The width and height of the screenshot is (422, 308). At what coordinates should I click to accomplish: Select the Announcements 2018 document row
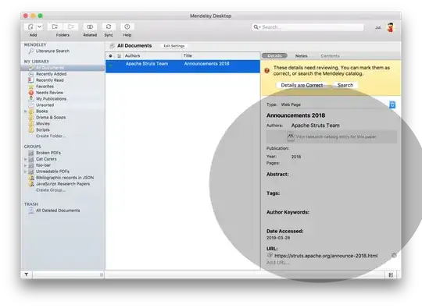click(183, 66)
